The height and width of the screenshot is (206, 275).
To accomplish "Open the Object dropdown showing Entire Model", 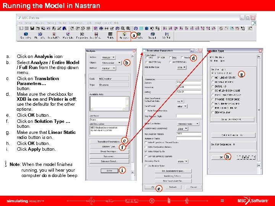I will tap(112, 63).
